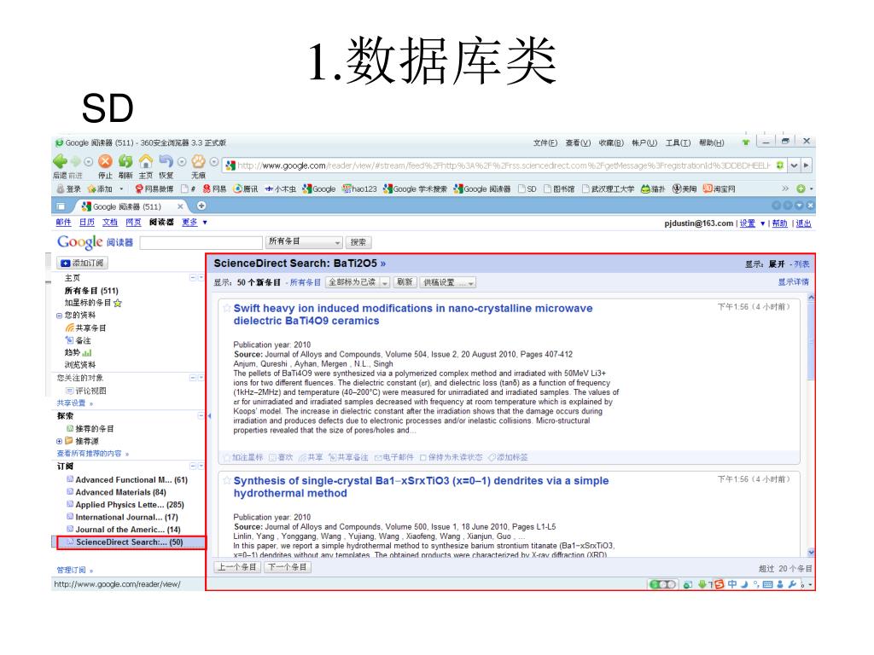This screenshot has height=655, width=874.
Task: Open a new browser tab with plus icon
Action: tap(201, 206)
